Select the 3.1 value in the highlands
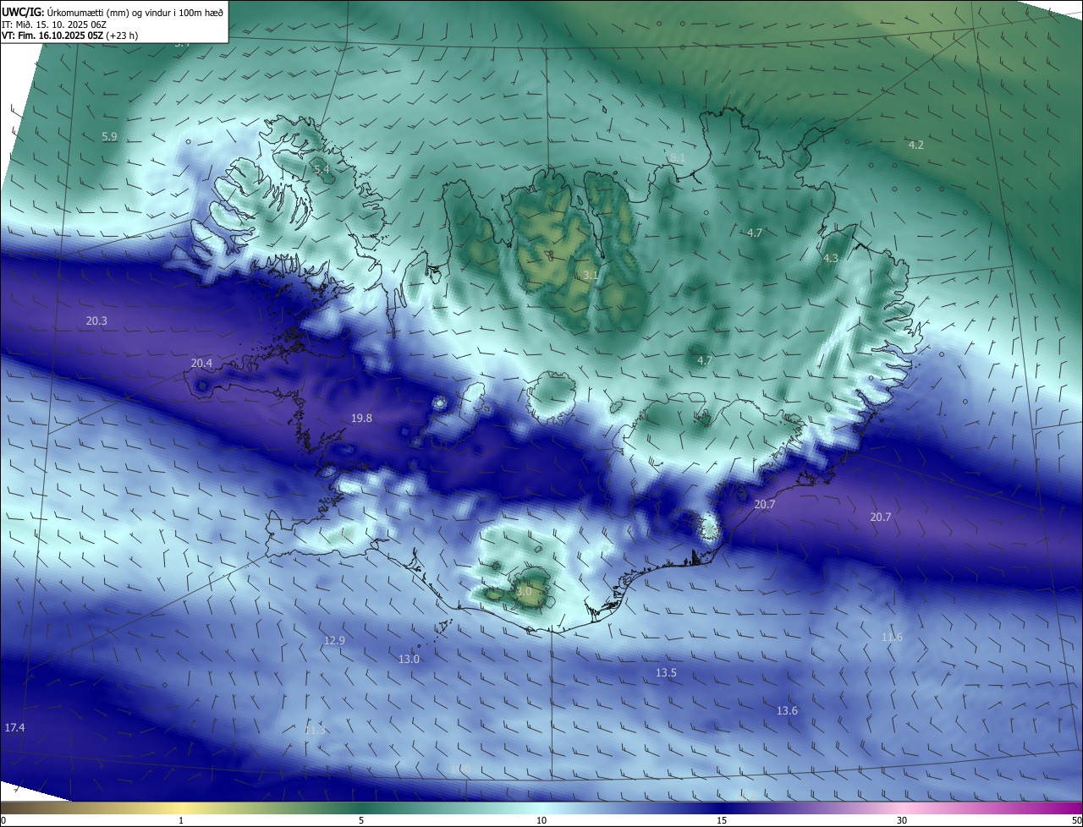Image resolution: width=1083 pixels, height=827 pixels. pyautogui.click(x=591, y=276)
